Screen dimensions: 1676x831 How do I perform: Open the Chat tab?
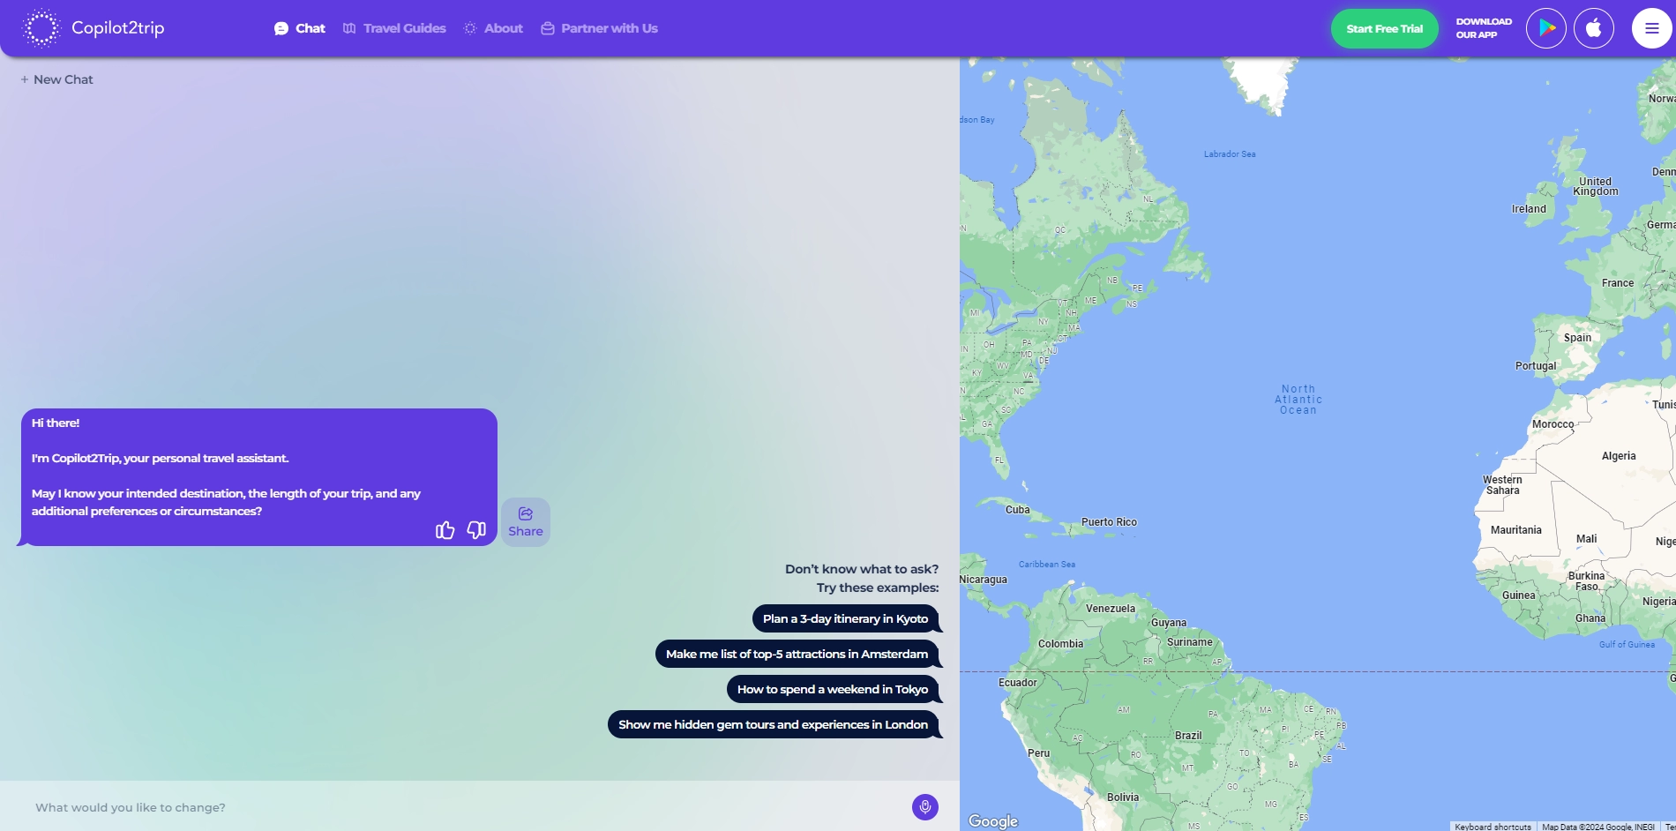click(300, 28)
